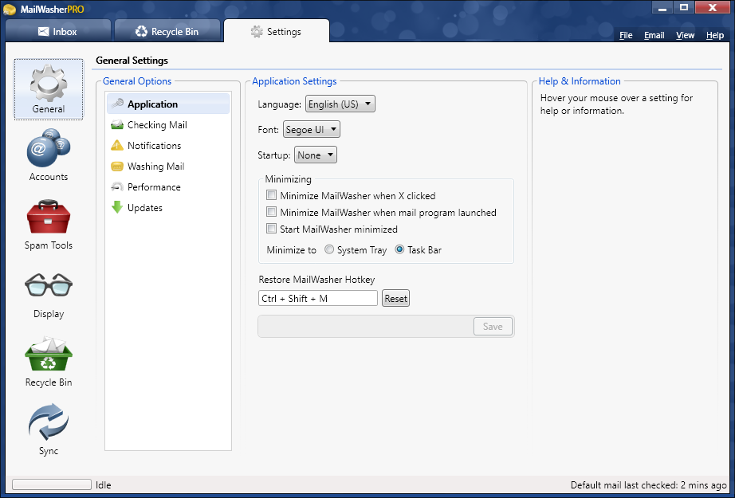Viewport: 735px width, 498px height.
Task: Enable Start MailWasher minimized checkbox
Action: (x=271, y=229)
